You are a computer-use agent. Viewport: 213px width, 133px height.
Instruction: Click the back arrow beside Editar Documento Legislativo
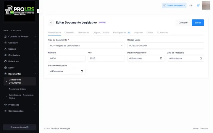[x=51, y=22]
